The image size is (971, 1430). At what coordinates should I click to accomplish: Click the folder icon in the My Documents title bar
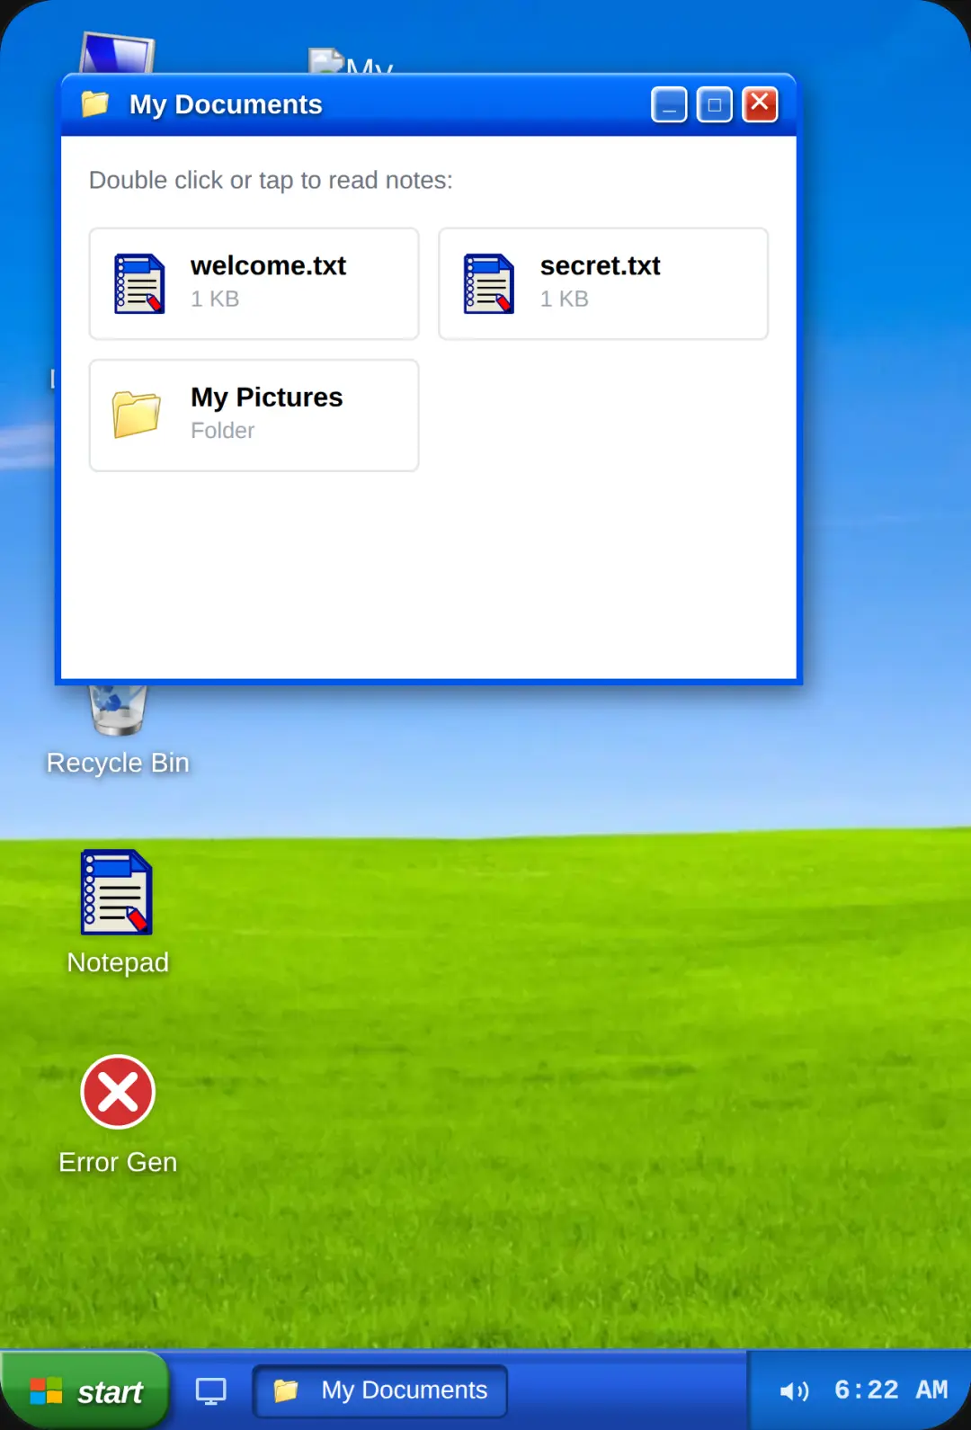(95, 104)
